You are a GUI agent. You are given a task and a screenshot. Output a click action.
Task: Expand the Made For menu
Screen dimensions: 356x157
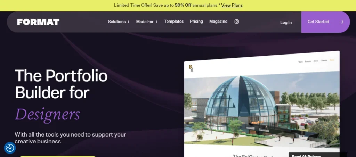point(147,22)
